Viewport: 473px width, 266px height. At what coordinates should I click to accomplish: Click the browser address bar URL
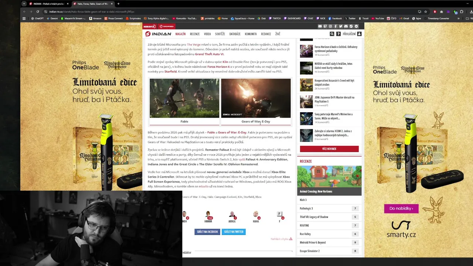click(x=92, y=11)
